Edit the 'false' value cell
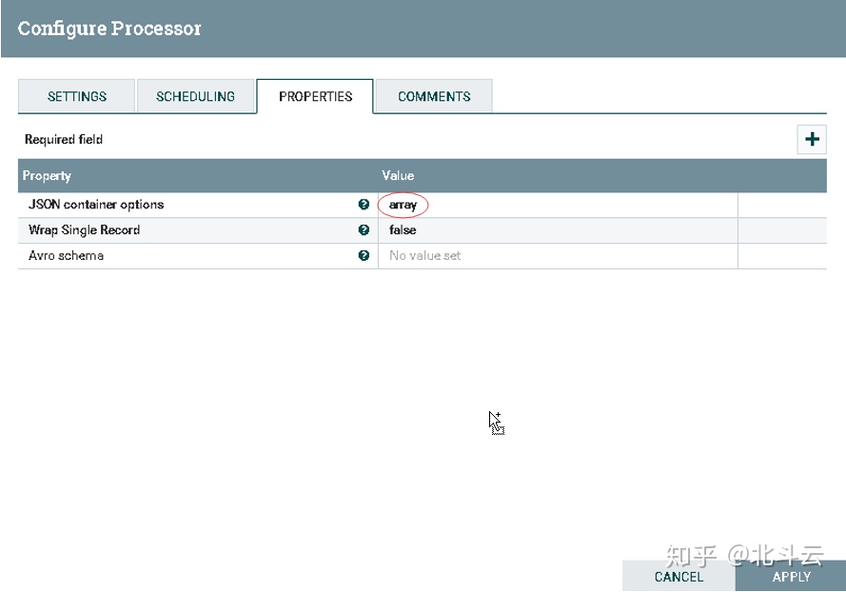Screen dimensions: 846x592 click(x=558, y=230)
